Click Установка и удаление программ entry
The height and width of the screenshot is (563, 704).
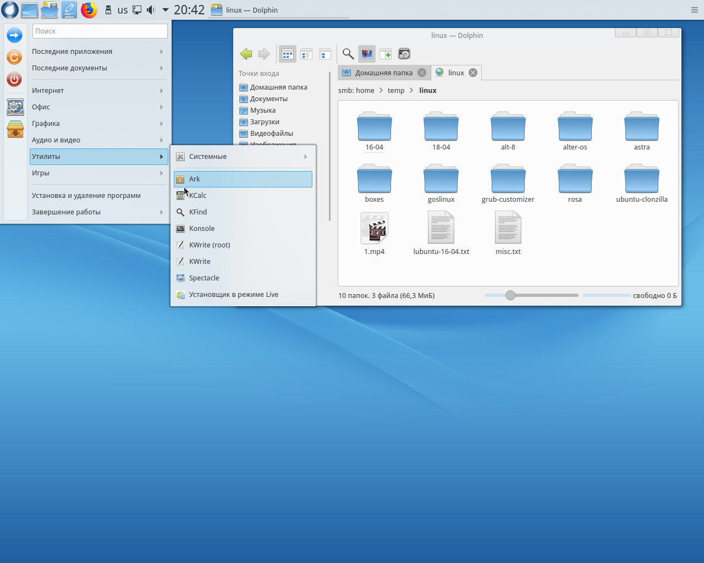coord(86,196)
